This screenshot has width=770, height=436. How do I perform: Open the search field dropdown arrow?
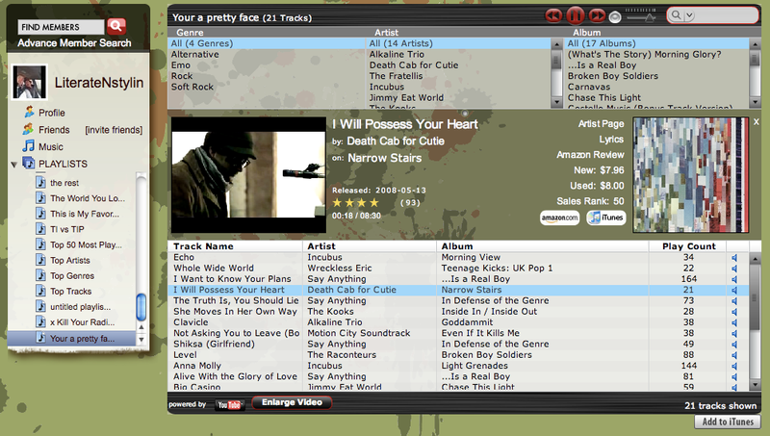[x=689, y=15]
